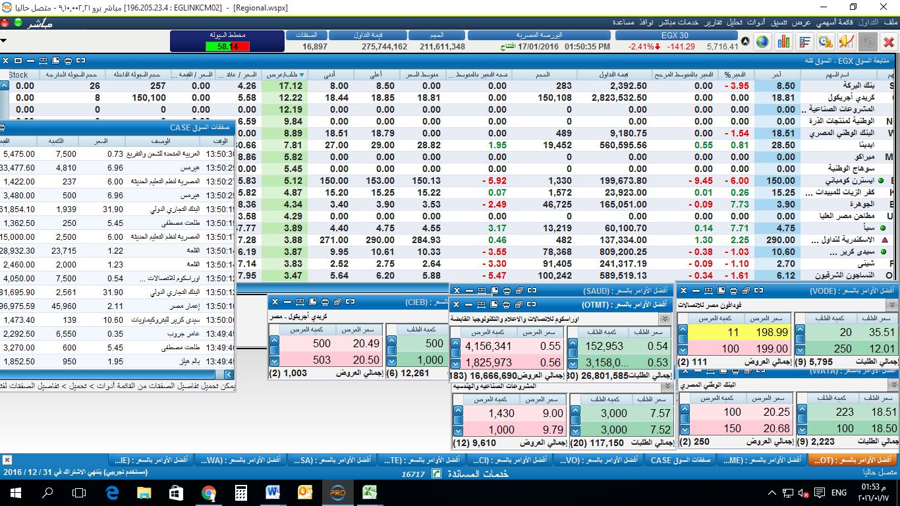Click the liquidity chart indicator bar
Viewport: 900px width, 506px height.
[x=227, y=47]
